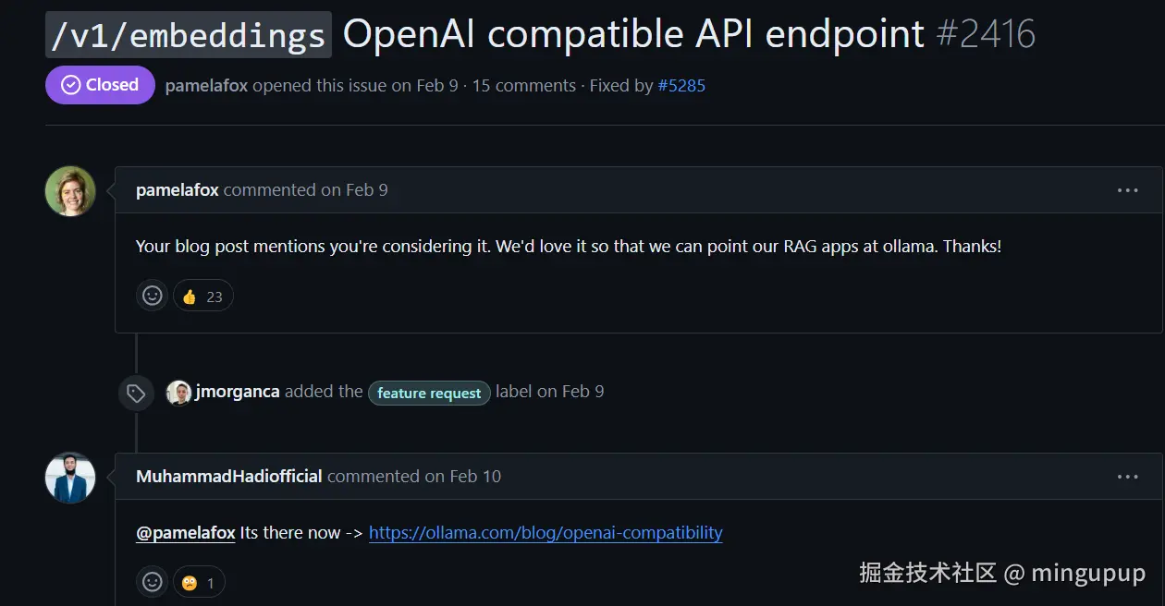Click the pamelafox username in first comment header
This screenshot has height=606, width=1165.
[177, 190]
